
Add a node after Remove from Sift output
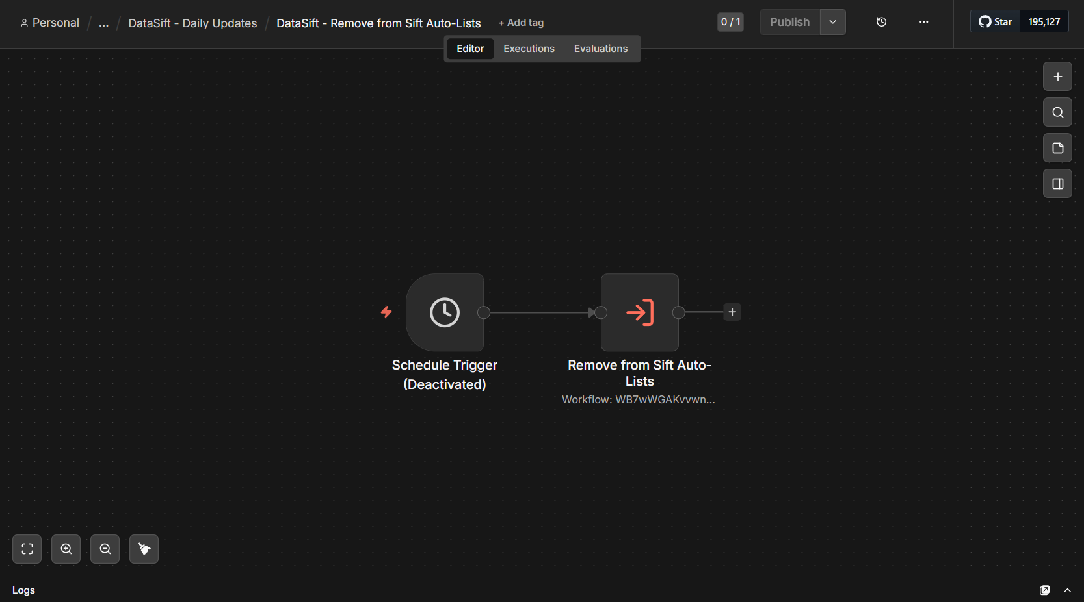732,312
